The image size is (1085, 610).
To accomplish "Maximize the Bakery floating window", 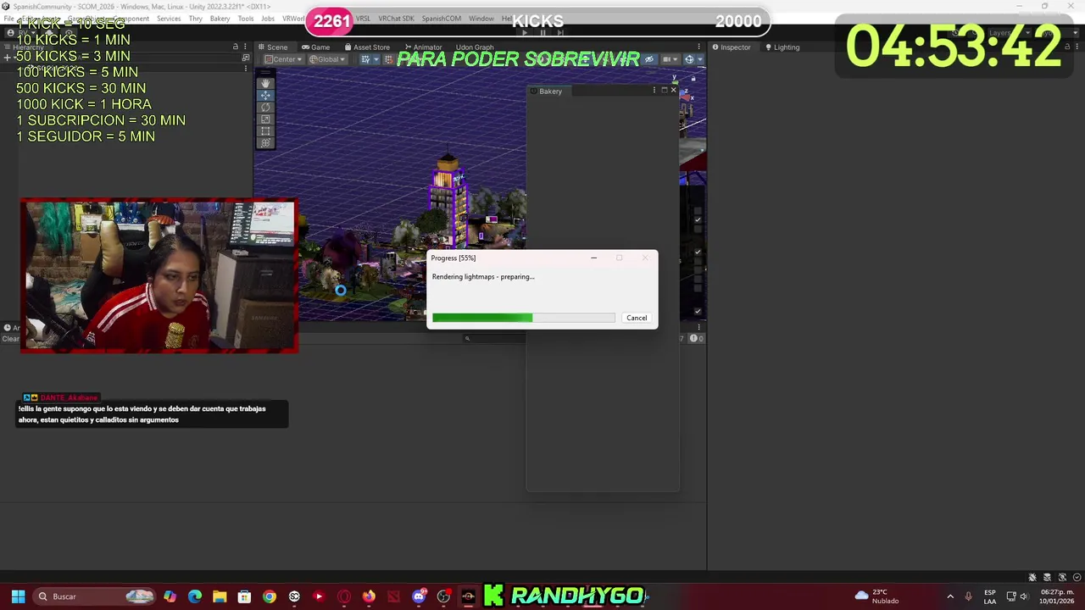I will (x=664, y=90).
